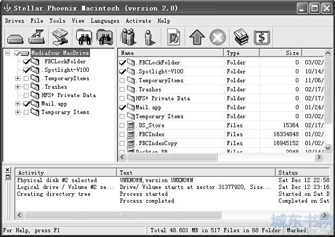Sort by the Type column header

point(242,53)
